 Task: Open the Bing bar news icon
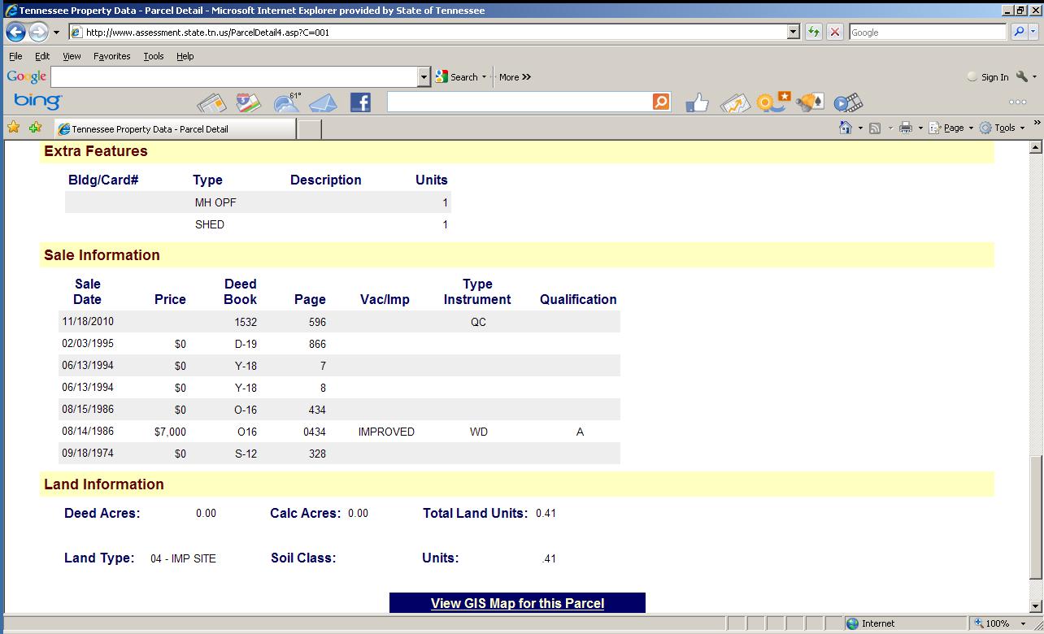[211, 103]
